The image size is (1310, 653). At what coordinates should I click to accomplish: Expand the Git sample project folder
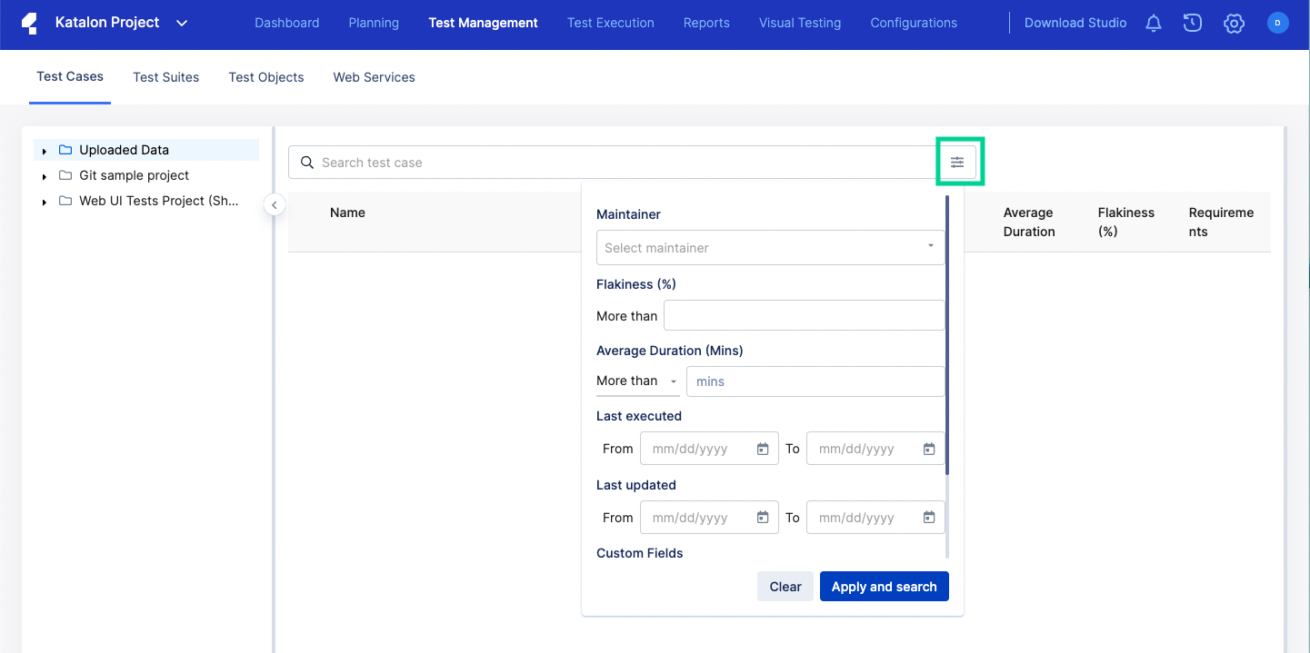click(x=45, y=176)
